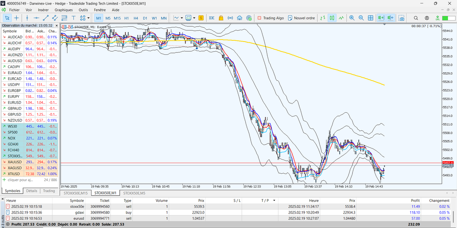Select the trendline drawing tool
The image size is (457, 228).
pos(46,18)
